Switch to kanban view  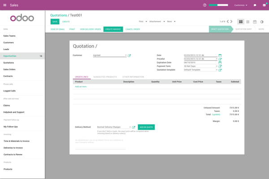click(x=241, y=21)
